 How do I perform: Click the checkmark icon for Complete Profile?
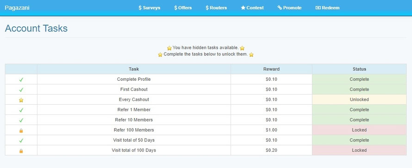pyautogui.click(x=21, y=79)
